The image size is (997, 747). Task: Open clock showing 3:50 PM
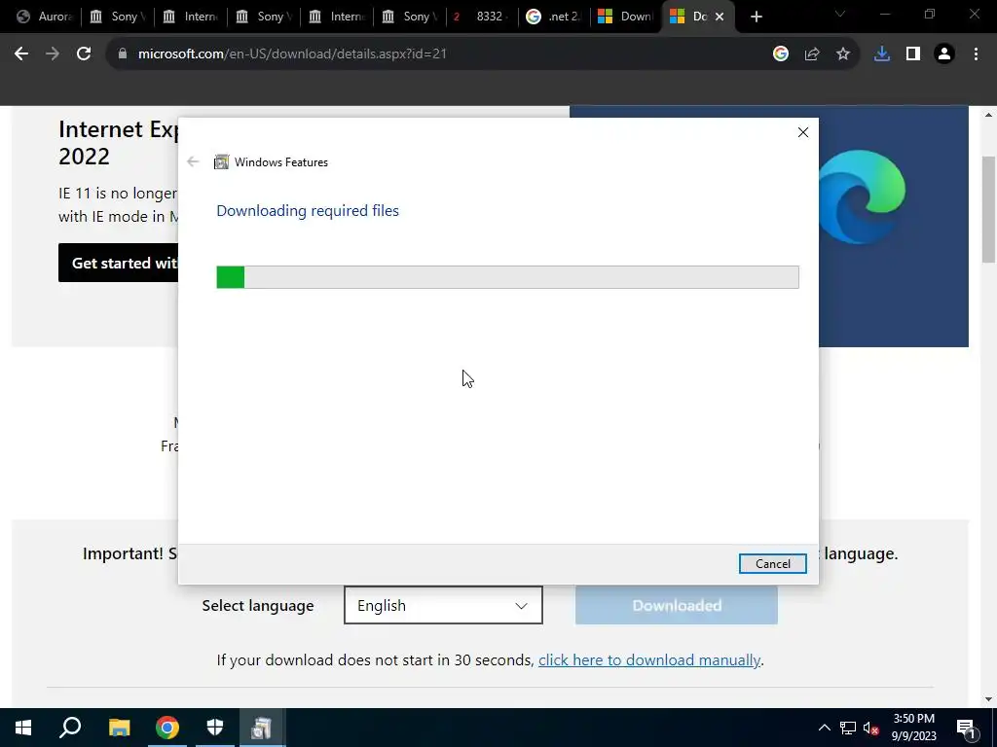(x=913, y=728)
